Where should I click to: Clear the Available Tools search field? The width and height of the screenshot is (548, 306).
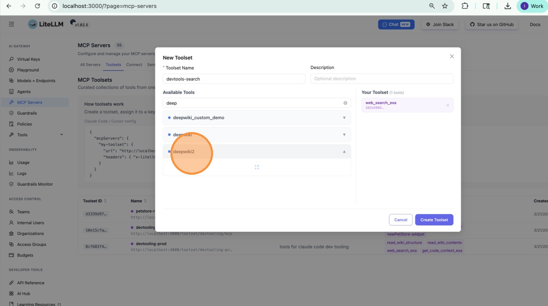[345, 103]
